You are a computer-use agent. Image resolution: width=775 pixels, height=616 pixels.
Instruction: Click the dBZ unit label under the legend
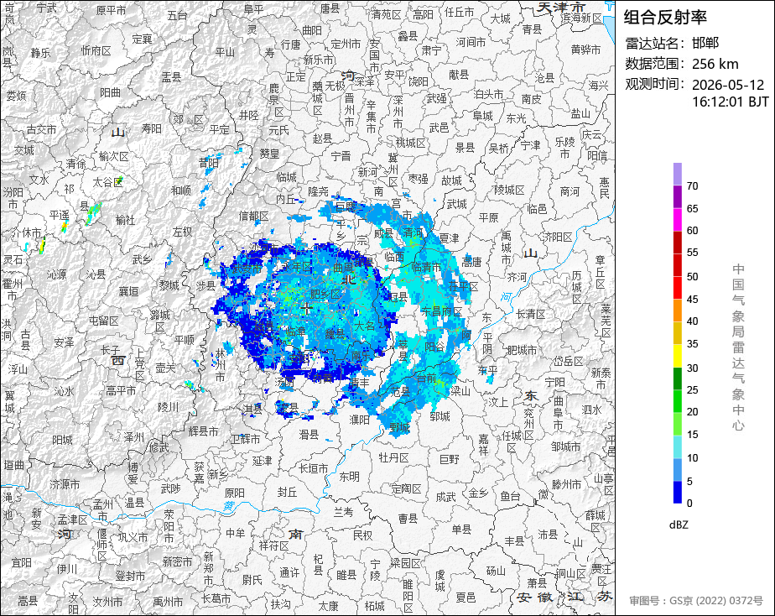coord(679,525)
